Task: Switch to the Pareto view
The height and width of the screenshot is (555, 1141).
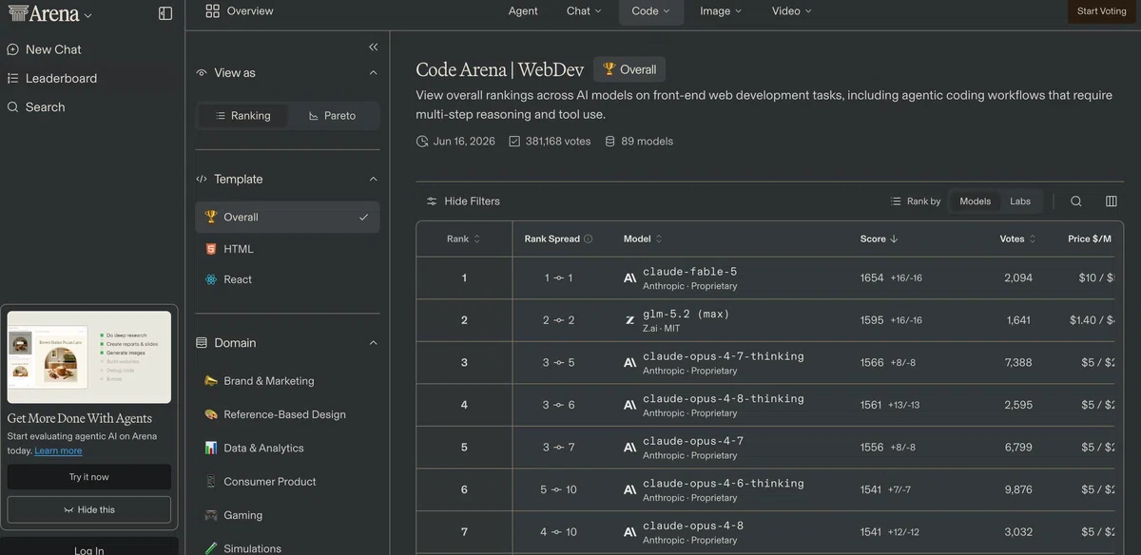Action: [333, 116]
